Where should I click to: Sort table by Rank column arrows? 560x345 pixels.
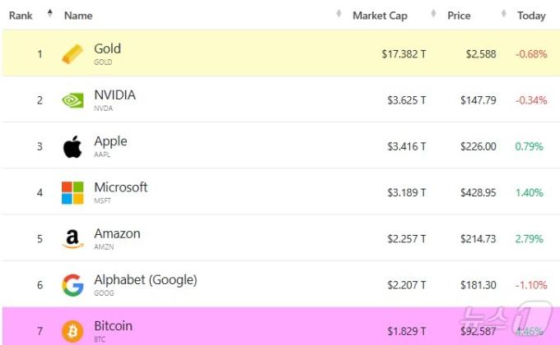tap(49, 14)
